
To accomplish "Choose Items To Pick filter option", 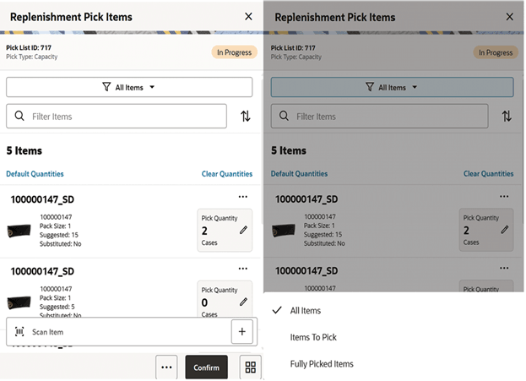I will pos(313,337).
